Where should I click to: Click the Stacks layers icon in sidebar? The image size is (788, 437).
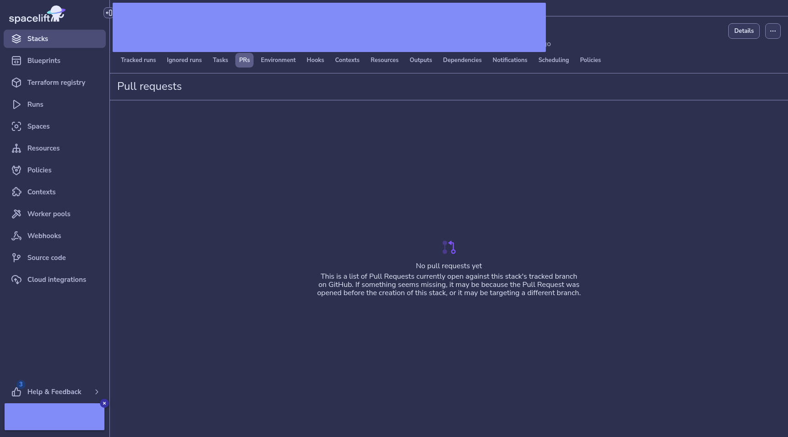click(x=16, y=39)
